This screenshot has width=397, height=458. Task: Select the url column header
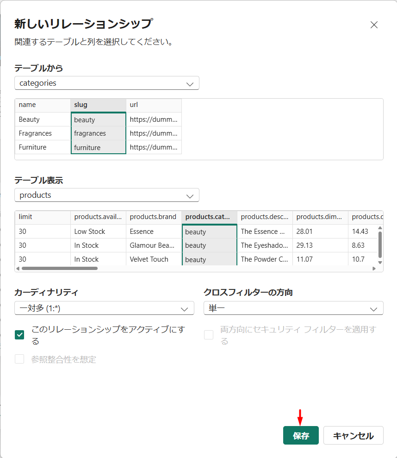tap(154, 105)
